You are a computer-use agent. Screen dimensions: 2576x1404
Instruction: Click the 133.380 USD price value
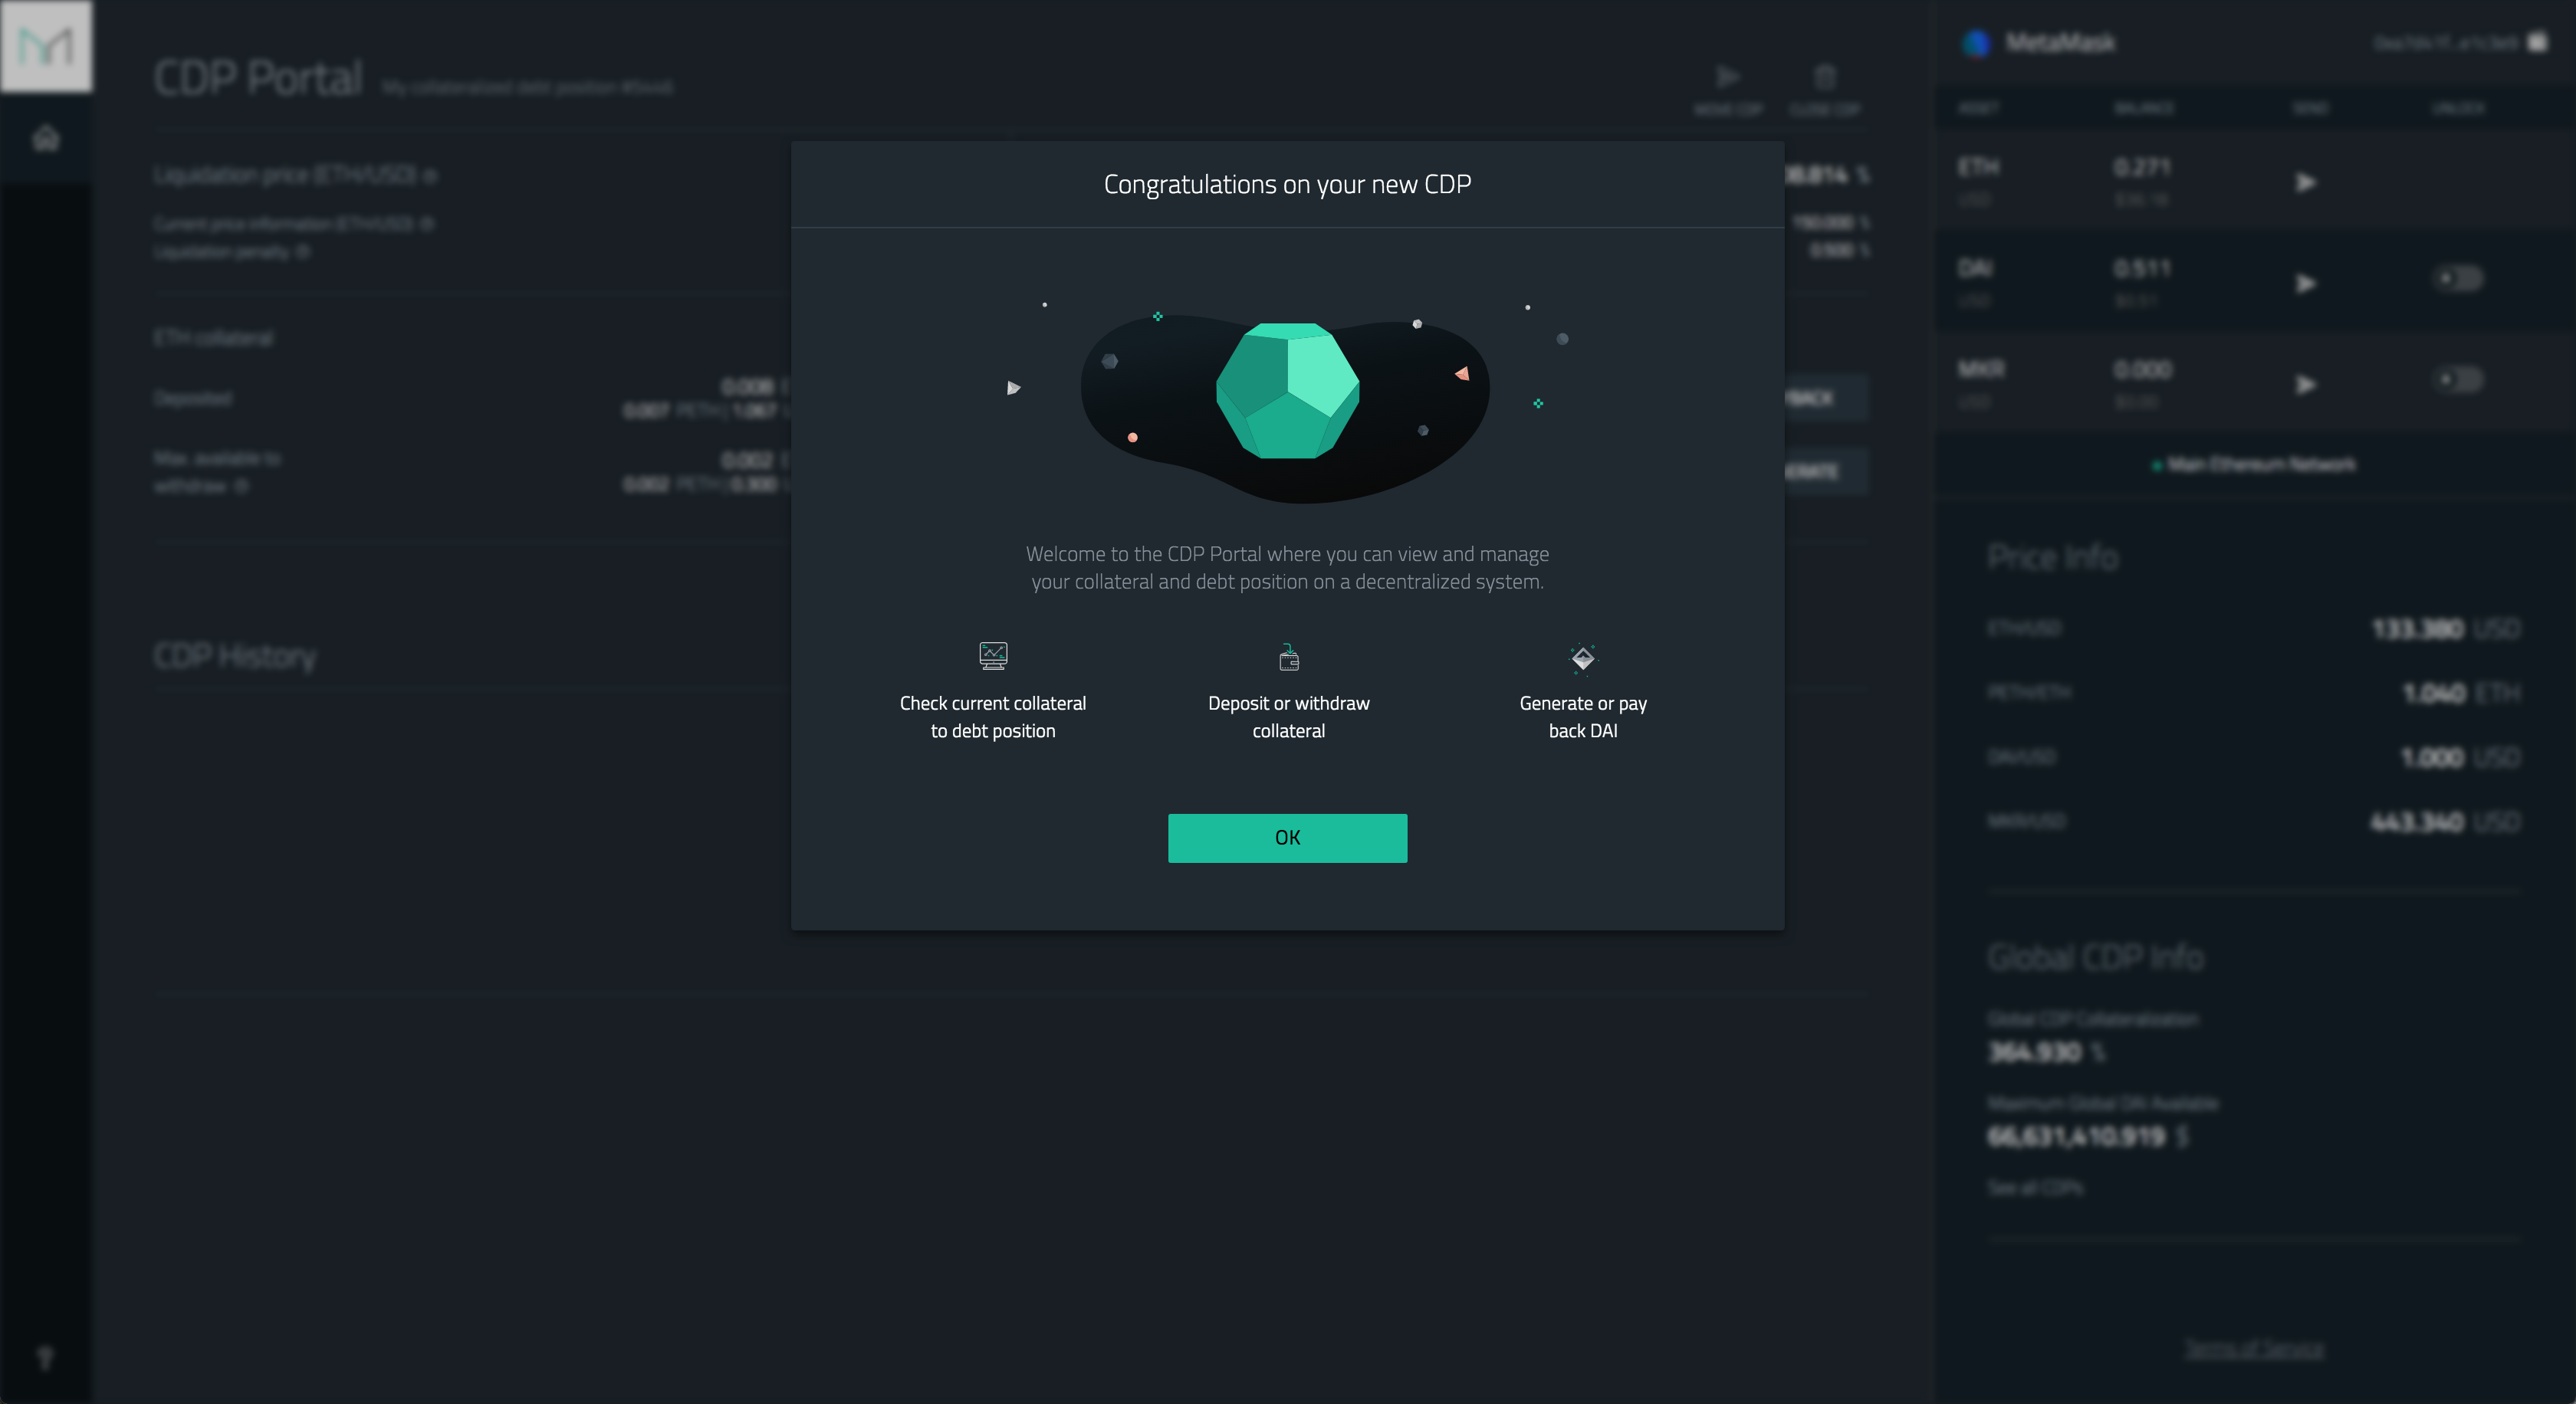tap(2446, 628)
